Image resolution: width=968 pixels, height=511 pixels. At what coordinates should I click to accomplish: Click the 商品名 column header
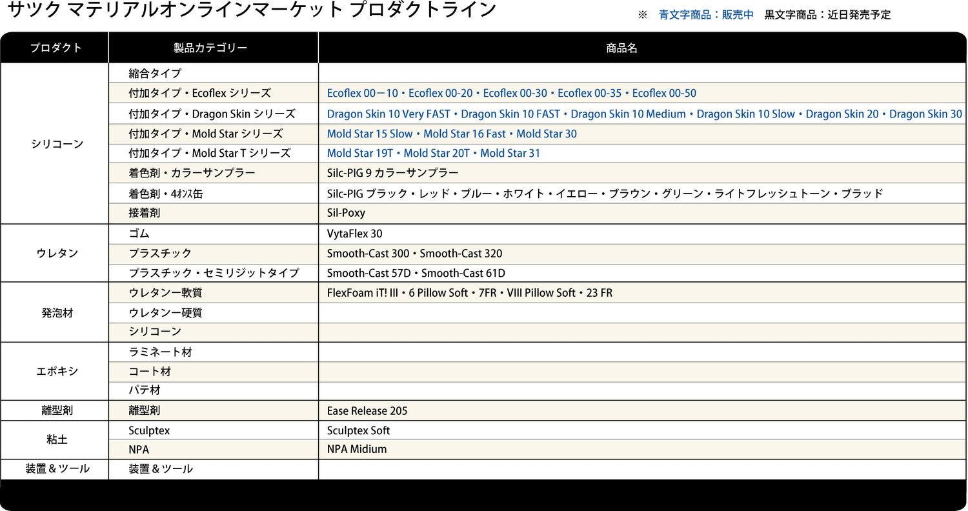pyautogui.click(x=621, y=48)
